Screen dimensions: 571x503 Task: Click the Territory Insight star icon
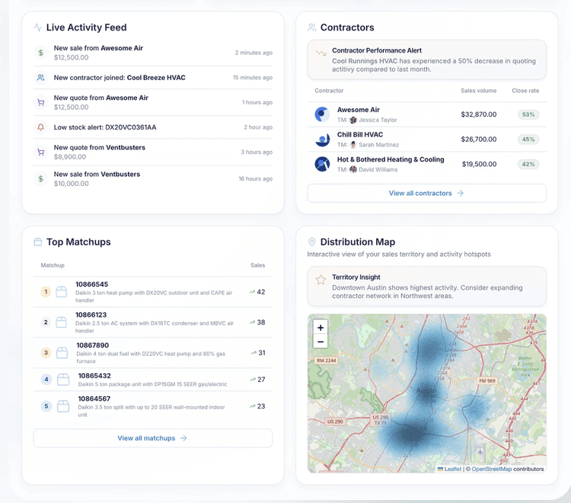coord(321,280)
